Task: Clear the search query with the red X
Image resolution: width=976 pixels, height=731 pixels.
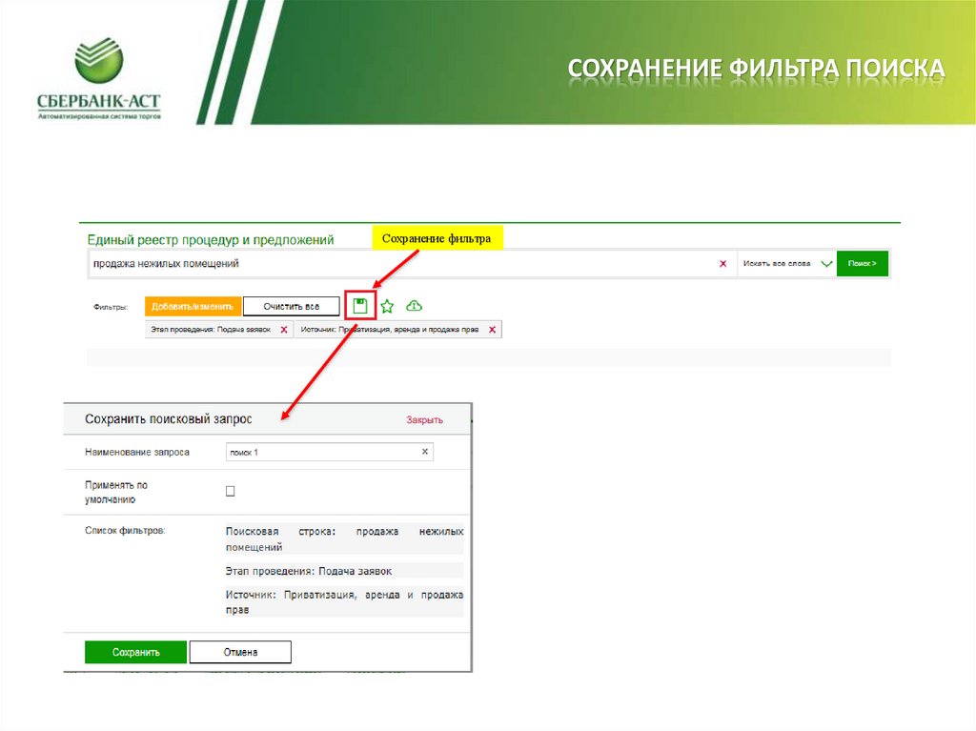Action: pos(724,263)
